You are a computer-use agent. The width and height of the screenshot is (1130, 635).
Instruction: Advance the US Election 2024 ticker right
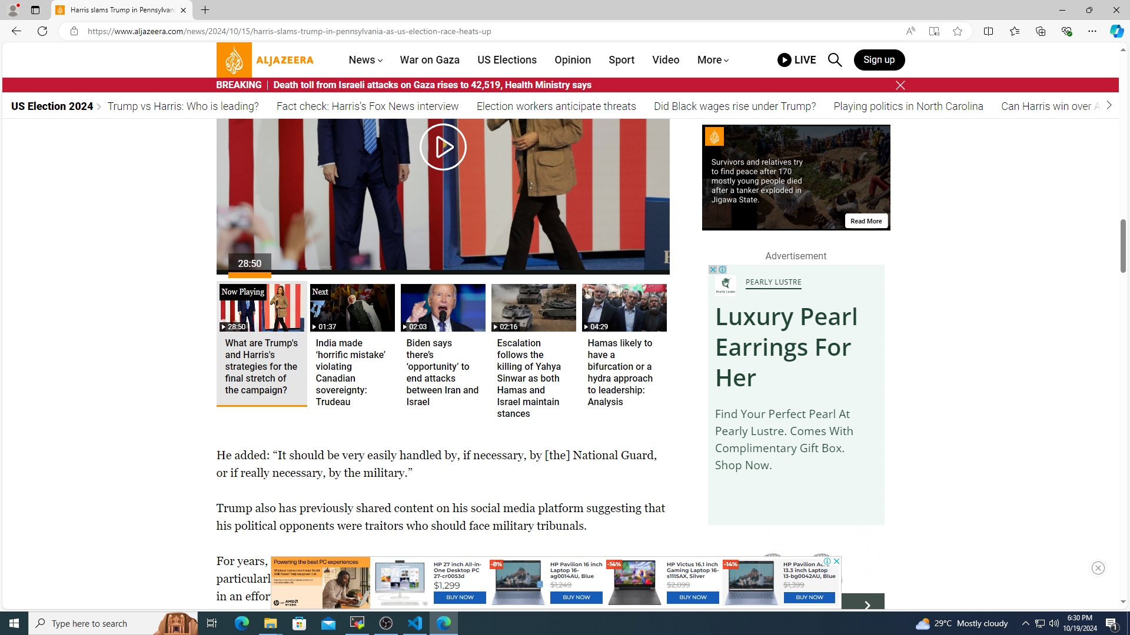click(1109, 105)
